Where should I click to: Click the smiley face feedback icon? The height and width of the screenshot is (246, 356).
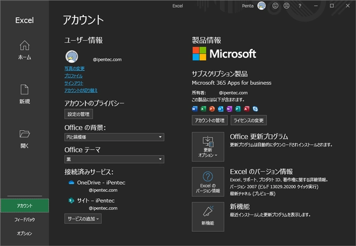pyautogui.click(x=275, y=6)
